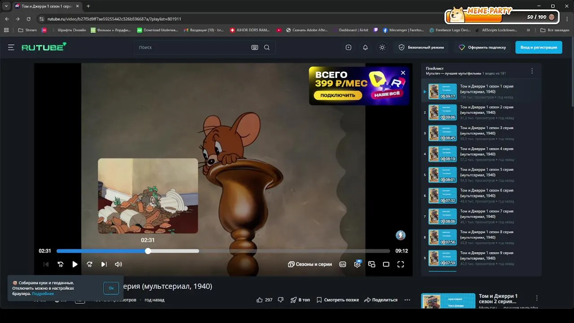Open more actions dots below the video
Image resolution: width=574 pixels, height=323 pixels.
coord(407,300)
